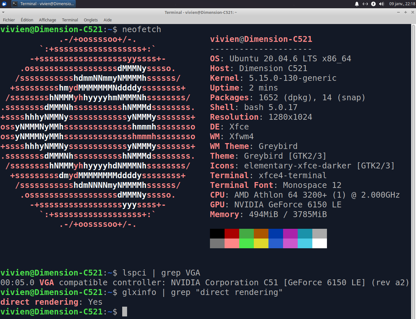Viewport: 416px width, 319px height.
Task: Open the Terminal menu in the menu bar
Action: (70, 20)
